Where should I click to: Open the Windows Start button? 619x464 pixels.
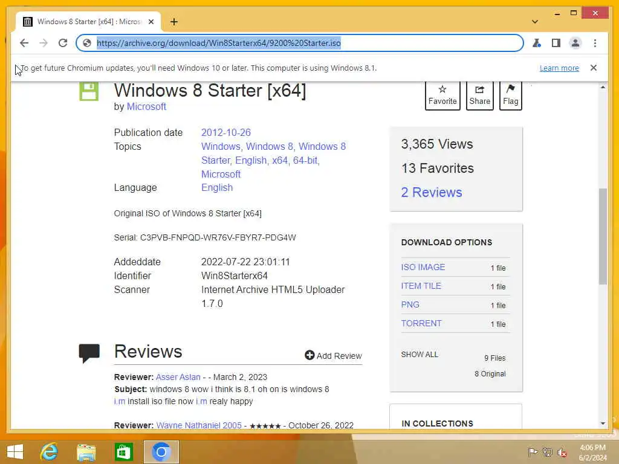[15, 452]
